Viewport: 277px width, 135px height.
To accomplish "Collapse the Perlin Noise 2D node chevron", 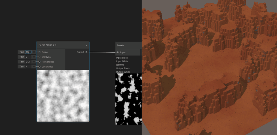I will point(86,45).
